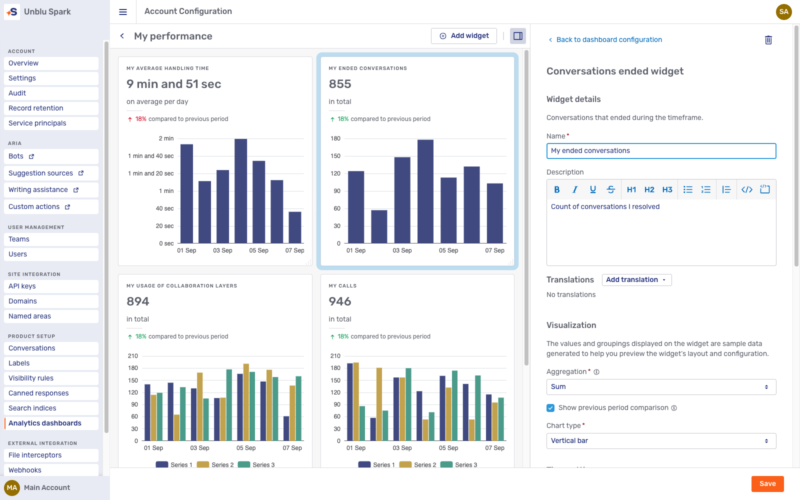The height and width of the screenshot is (500, 800).
Task: Open the Canned responses page
Action: (51, 393)
